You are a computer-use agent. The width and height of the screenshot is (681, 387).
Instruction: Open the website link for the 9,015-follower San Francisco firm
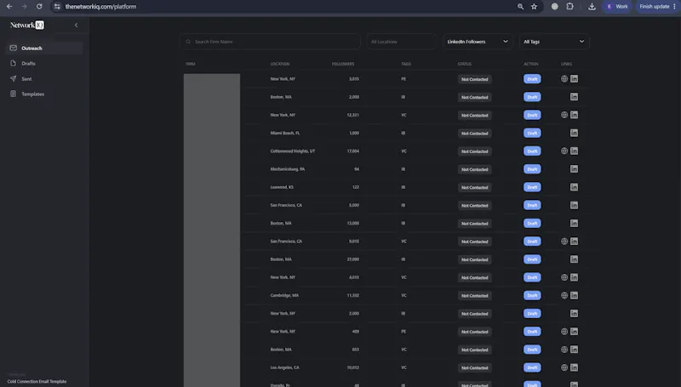[564, 242]
